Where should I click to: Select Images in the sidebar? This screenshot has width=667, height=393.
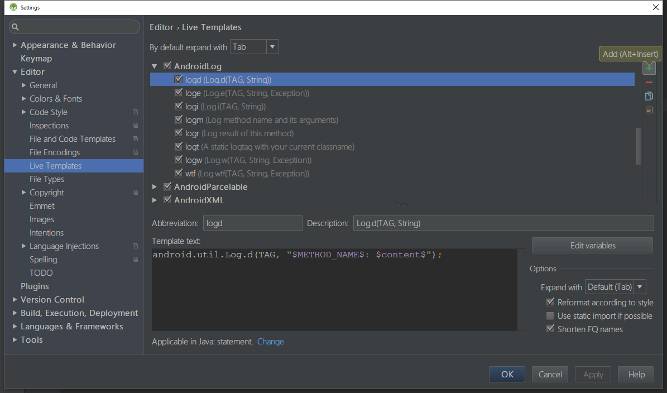point(42,219)
